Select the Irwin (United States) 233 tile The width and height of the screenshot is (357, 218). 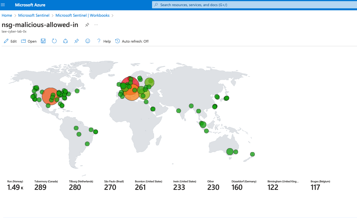[185, 185]
